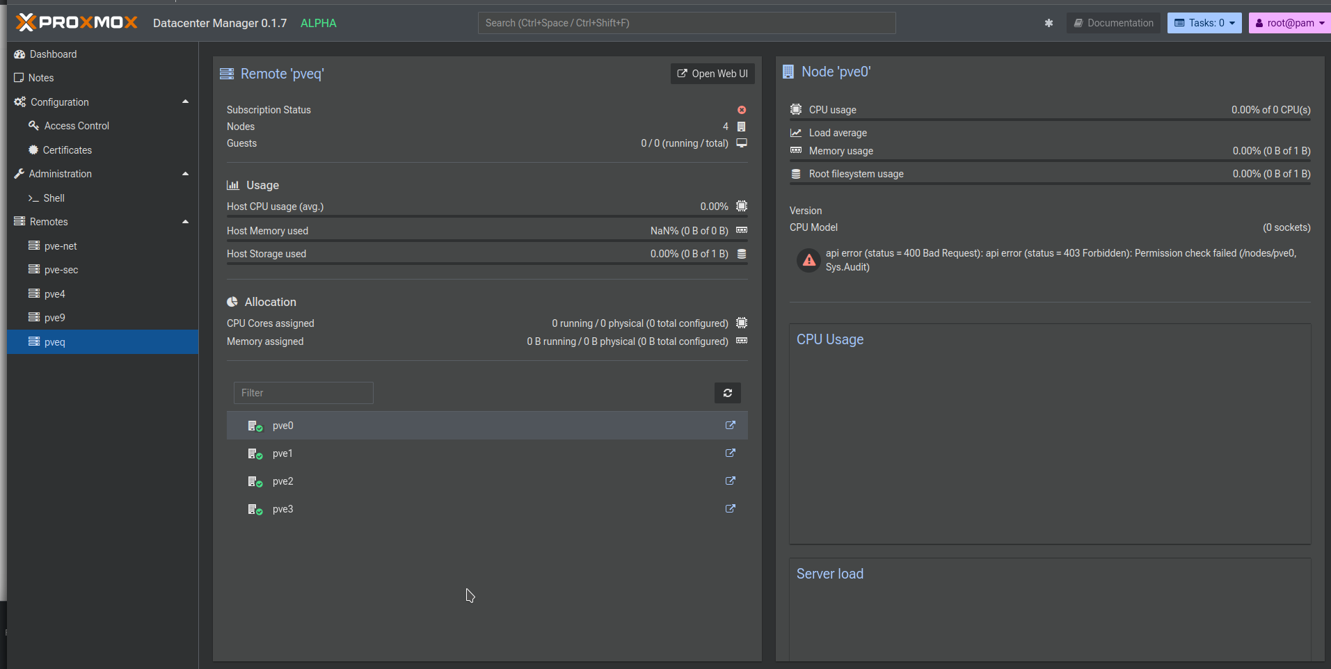
Task: Click the Host CPU usage progress bar
Action: coord(487,216)
